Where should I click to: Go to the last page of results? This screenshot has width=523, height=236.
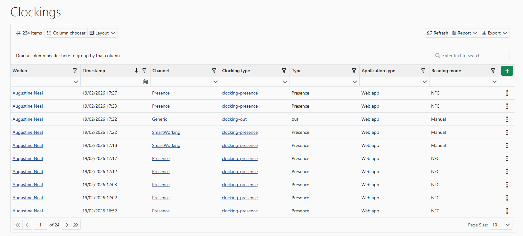coord(76,225)
